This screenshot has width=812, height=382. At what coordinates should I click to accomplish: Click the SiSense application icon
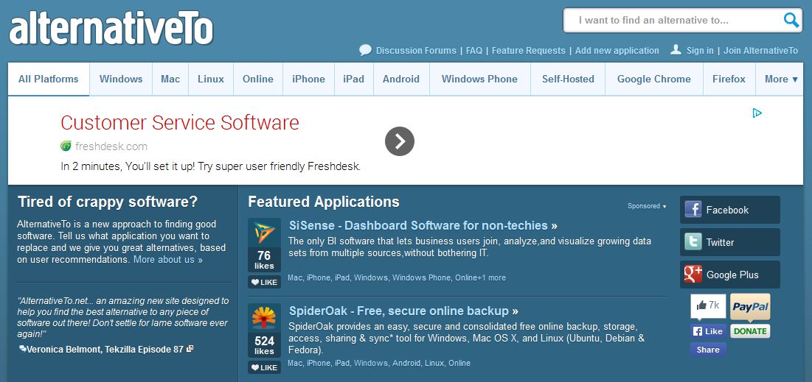(264, 233)
